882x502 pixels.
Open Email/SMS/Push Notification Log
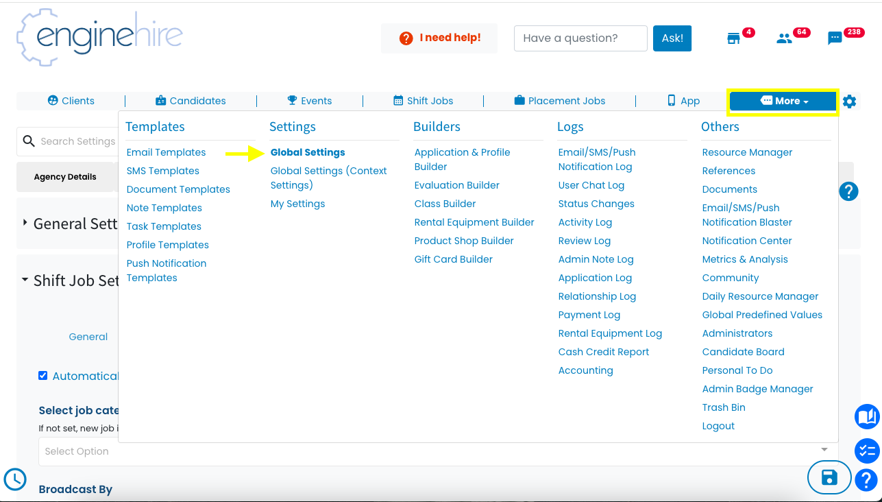coord(597,159)
